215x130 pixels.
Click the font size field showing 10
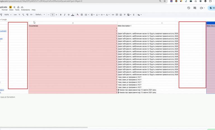pyautogui.click(x=53, y=15)
